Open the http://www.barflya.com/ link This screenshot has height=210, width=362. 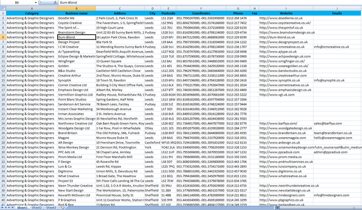point(278,123)
